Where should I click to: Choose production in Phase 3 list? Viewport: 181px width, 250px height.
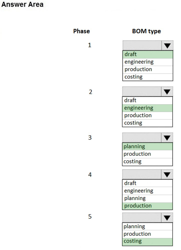[147, 154]
